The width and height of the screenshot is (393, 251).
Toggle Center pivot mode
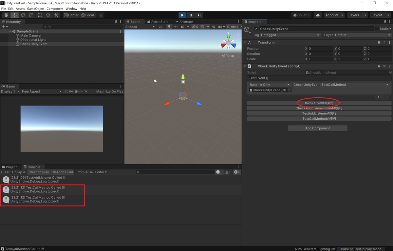pyautogui.click(x=71, y=15)
